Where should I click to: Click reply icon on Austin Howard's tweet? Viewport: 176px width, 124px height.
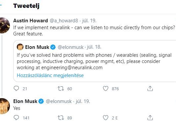[16, 89]
